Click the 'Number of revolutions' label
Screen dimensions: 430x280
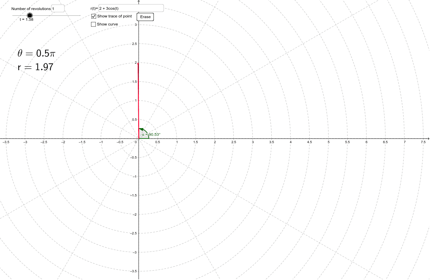[x=31, y=9]
